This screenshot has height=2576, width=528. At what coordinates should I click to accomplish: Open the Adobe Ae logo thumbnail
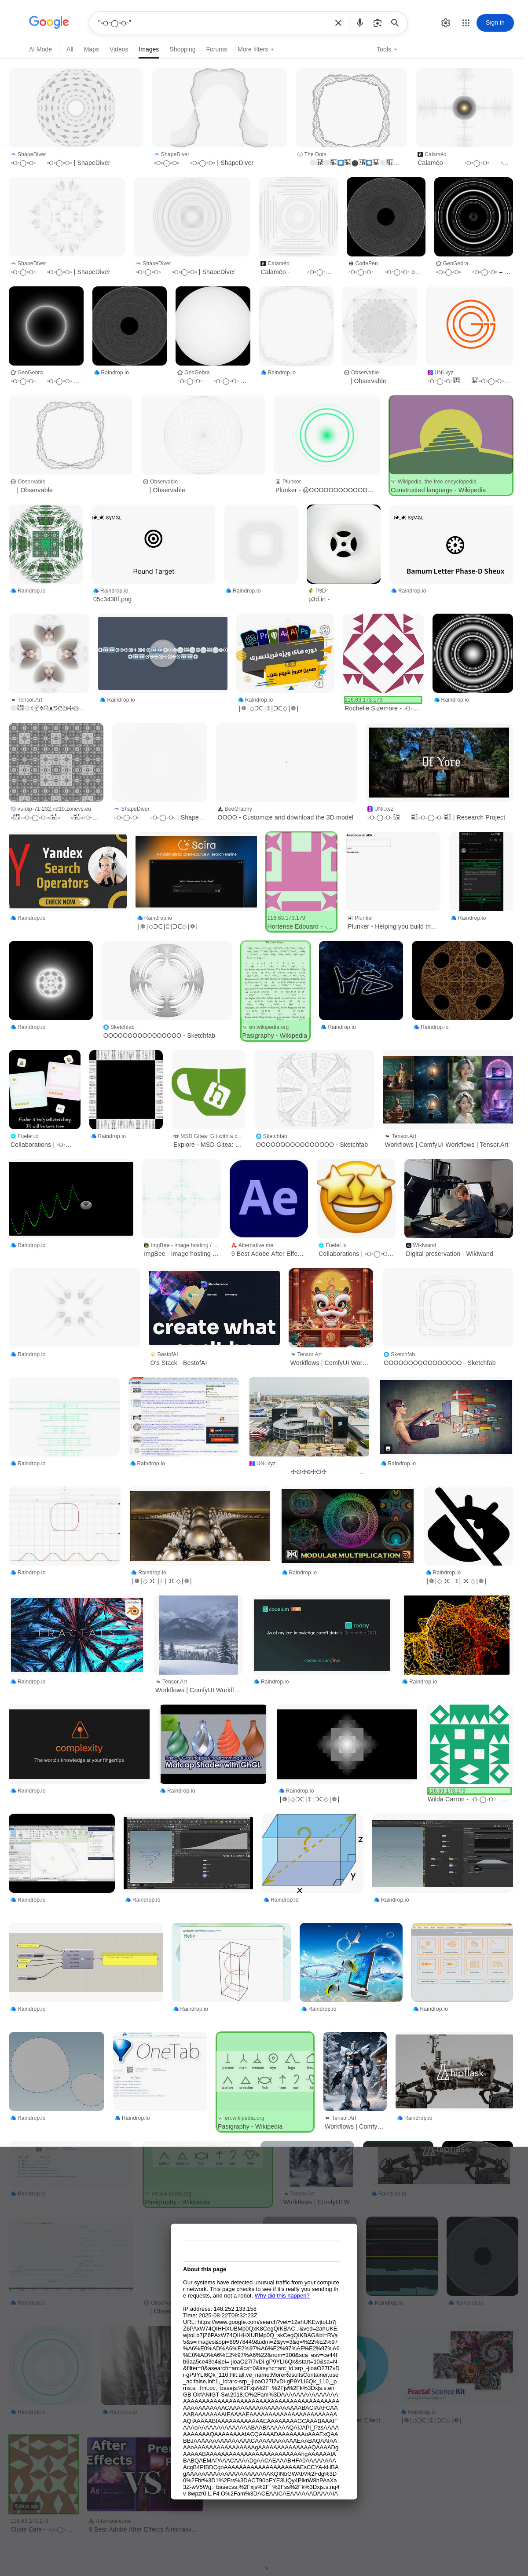pos(268,1199)
